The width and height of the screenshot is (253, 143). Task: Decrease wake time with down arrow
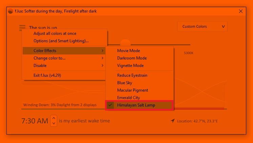point(54,123)
